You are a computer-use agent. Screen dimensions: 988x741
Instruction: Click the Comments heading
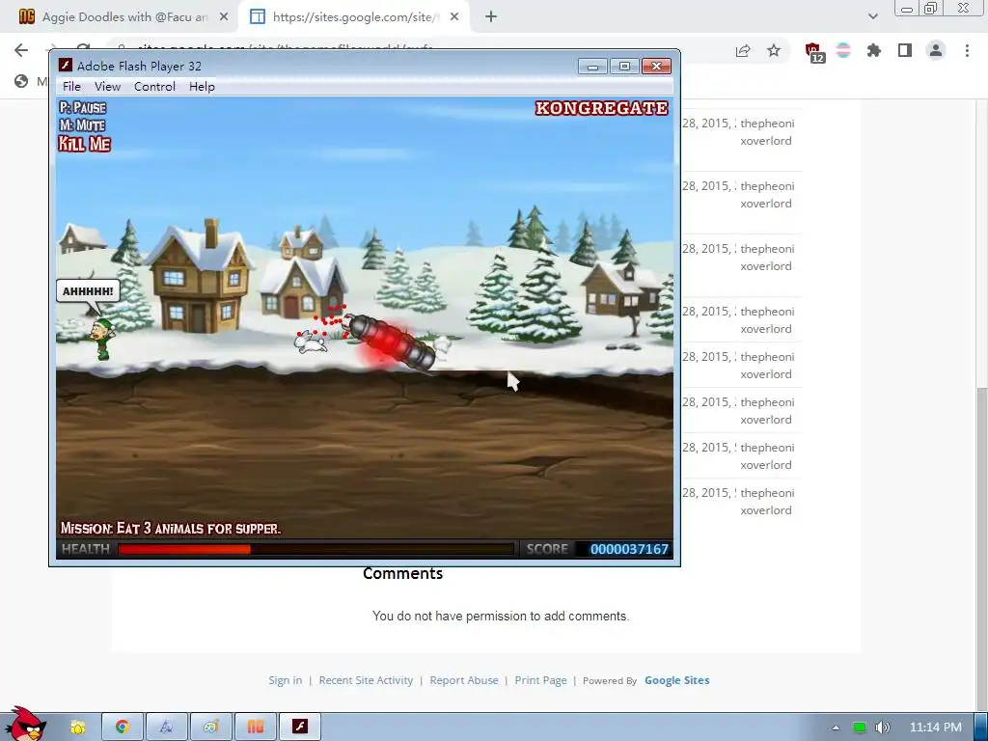(402, 573)
